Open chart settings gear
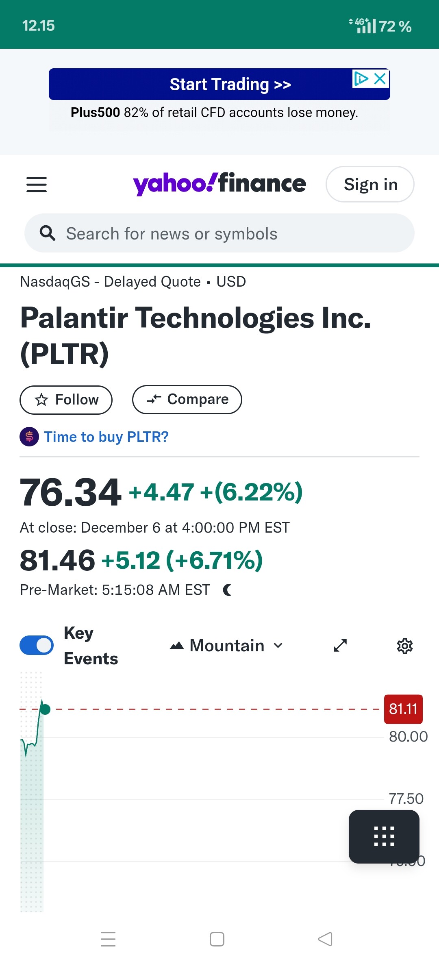Image resolution: width=439 pixels, height=966 pixels. pyautogui.click(x=404, y=646)
